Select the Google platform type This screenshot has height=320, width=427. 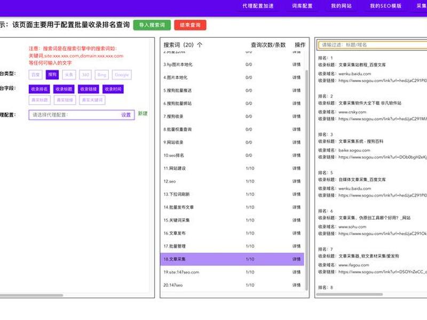pos(122,75)
